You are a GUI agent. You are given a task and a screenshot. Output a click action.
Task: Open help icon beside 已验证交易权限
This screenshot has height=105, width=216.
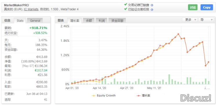152,10
